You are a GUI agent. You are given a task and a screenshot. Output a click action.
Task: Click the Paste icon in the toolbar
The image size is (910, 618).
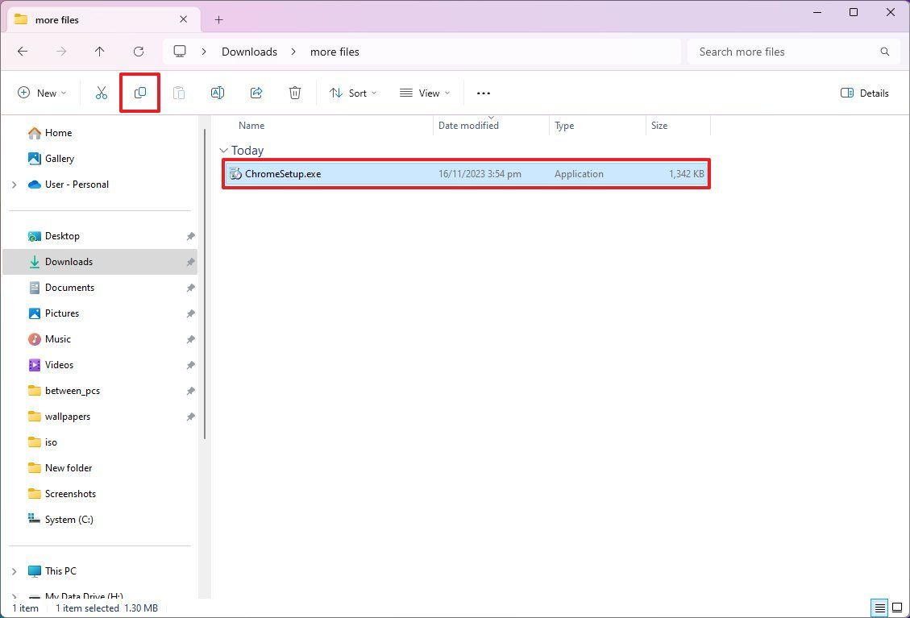(x=179, y=93)
